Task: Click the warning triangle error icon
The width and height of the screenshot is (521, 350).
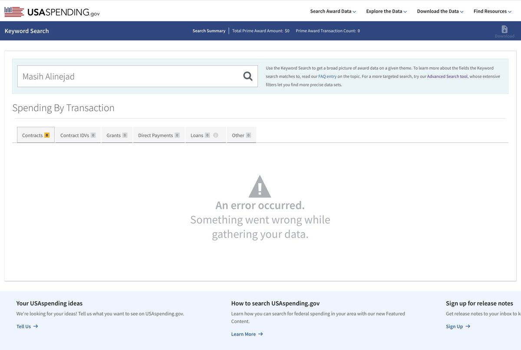Action: (260, 186)
